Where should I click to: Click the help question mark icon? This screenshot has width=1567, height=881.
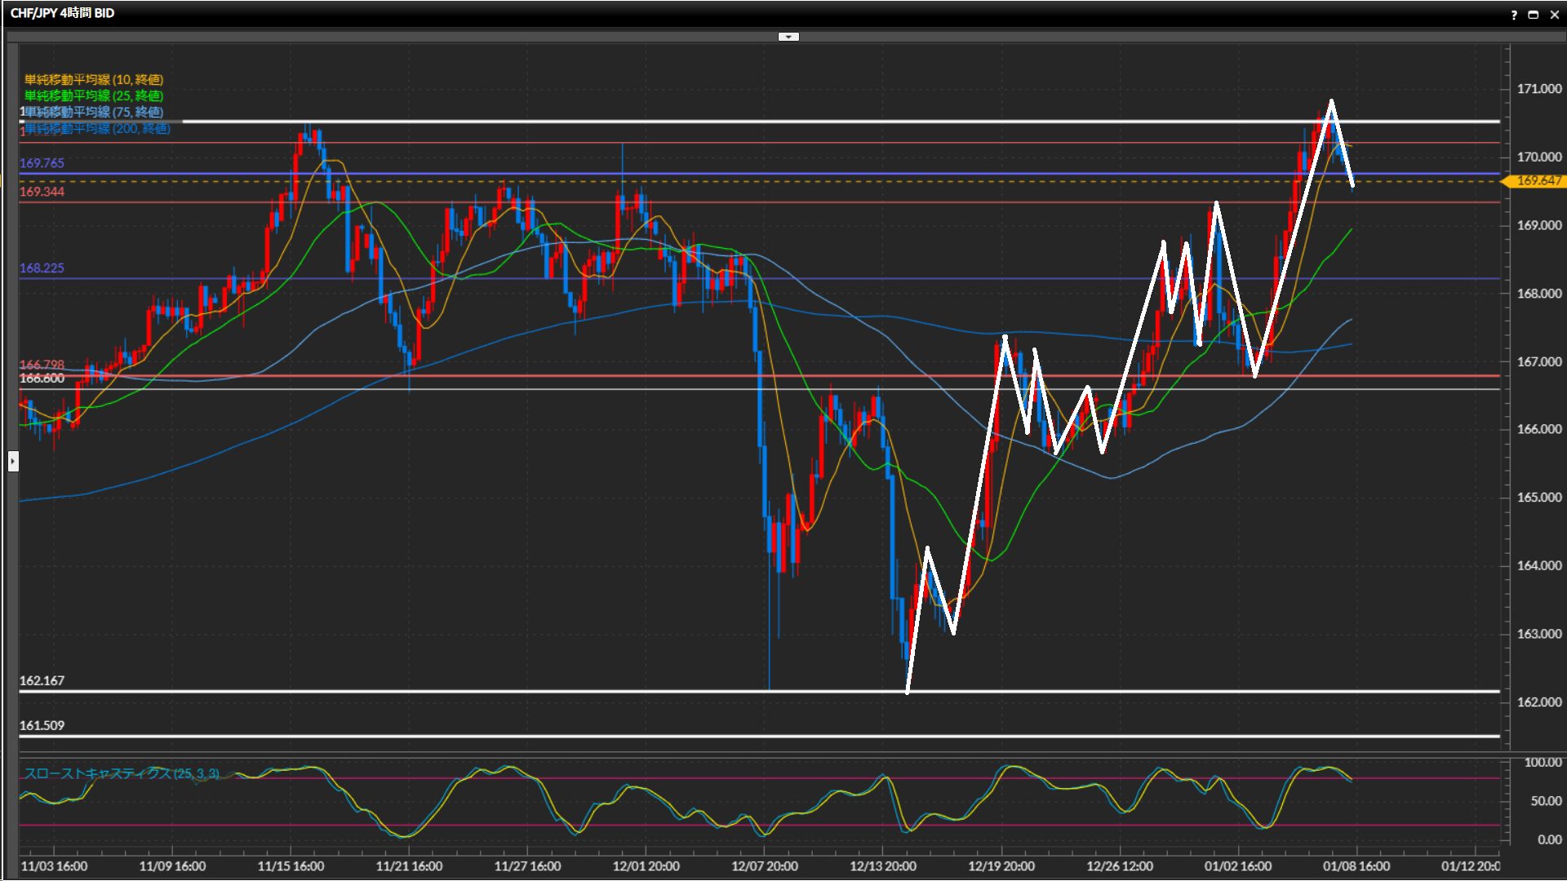click(1514, 15)
